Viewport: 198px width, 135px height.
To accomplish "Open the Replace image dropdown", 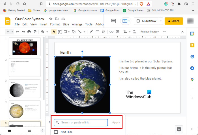I will (150, 32).
